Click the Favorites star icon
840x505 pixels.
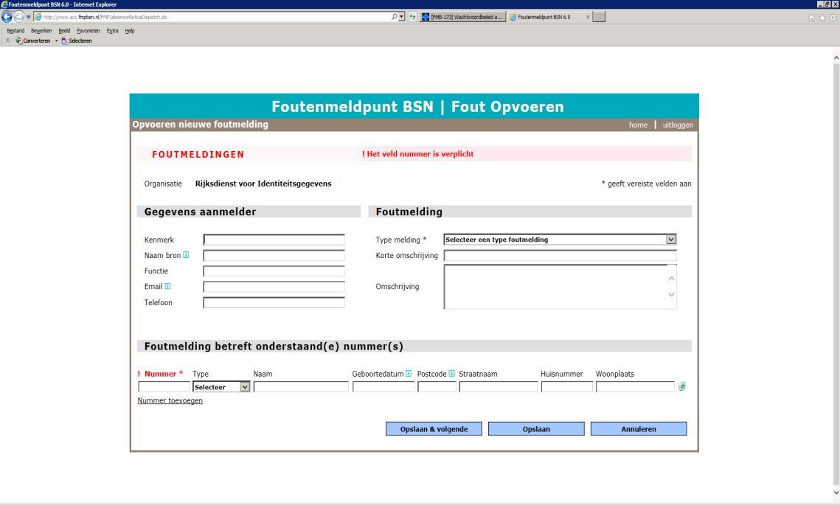pyautogui.click(x=822, y=18)
